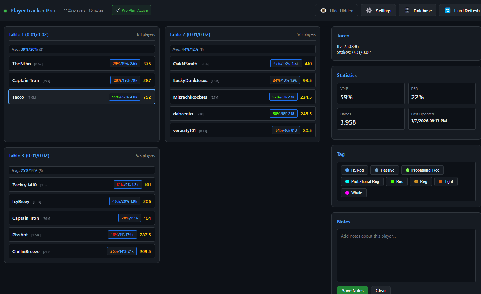Toggle the Passive tag

(x=384, y=170)
